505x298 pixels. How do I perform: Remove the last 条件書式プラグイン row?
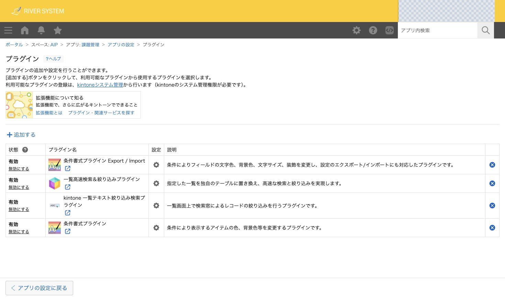492,228
